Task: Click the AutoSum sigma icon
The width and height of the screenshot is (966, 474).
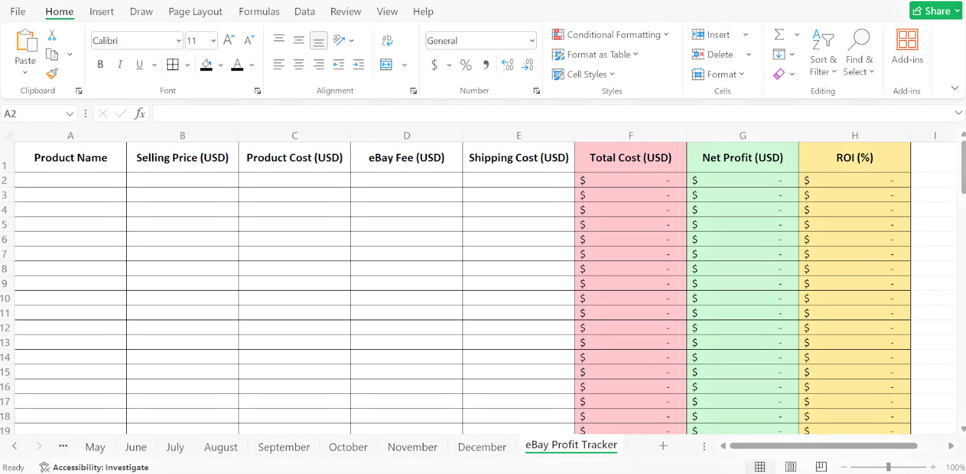Action: pos(779,34)
